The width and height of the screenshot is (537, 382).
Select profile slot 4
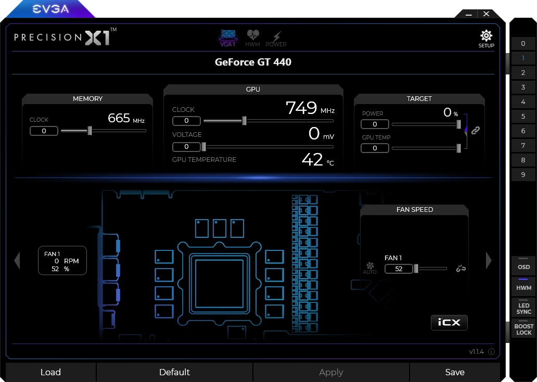(x=523, y=102)
